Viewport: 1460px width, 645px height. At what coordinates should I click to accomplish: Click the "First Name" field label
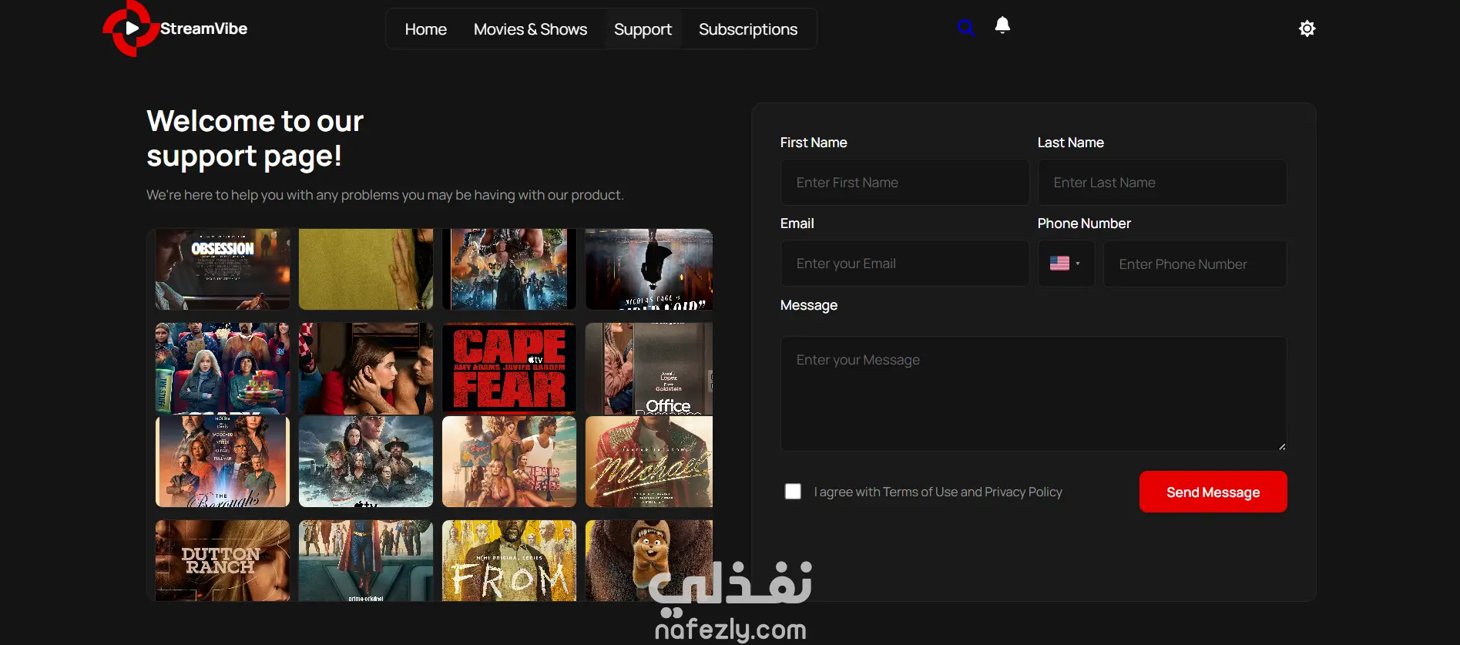(814, 143)
